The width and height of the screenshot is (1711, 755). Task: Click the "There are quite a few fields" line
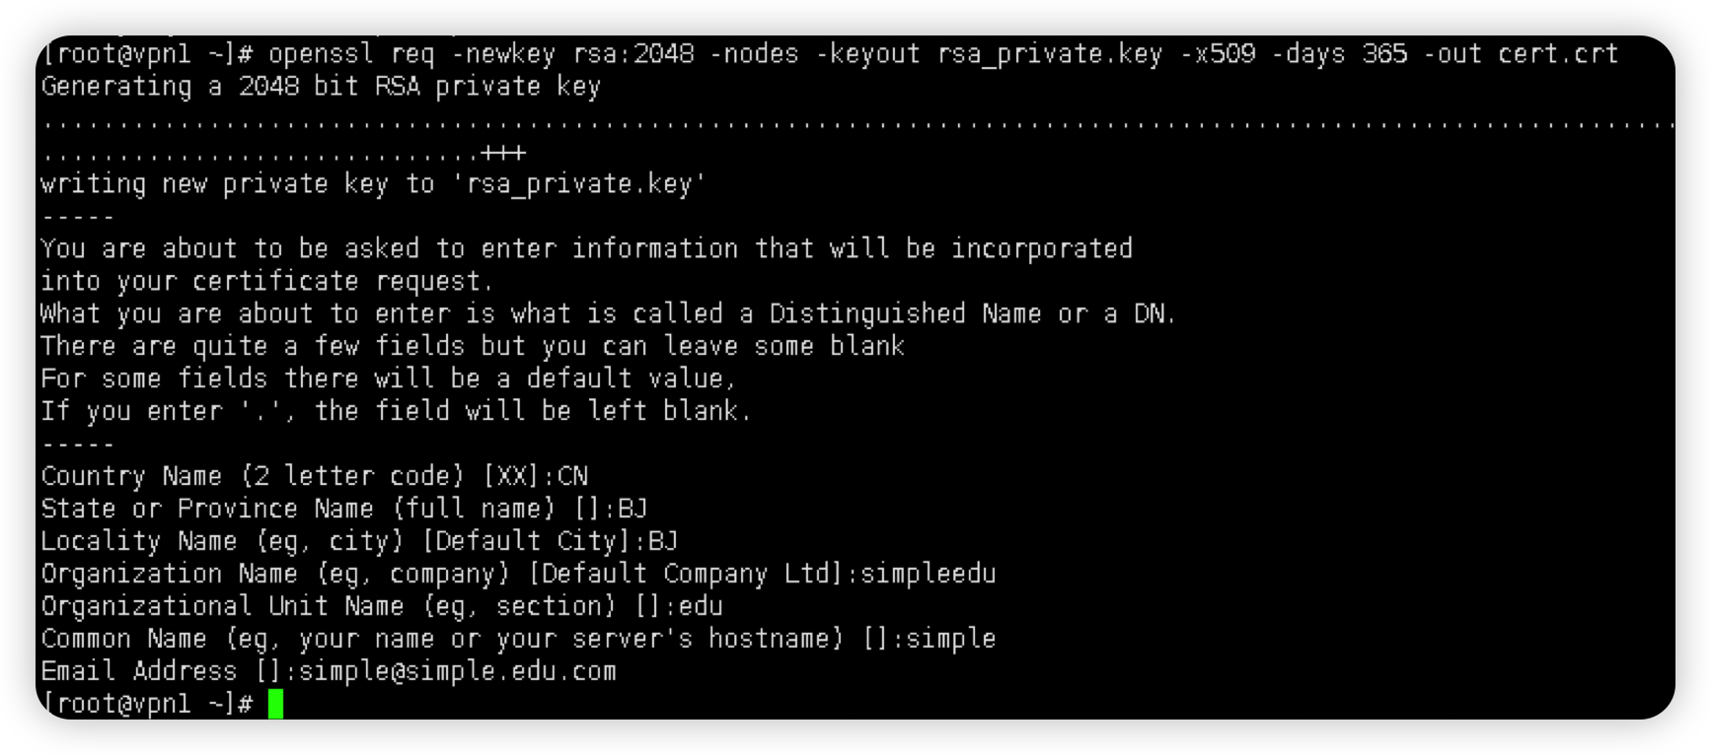click(x=472, y=346)
